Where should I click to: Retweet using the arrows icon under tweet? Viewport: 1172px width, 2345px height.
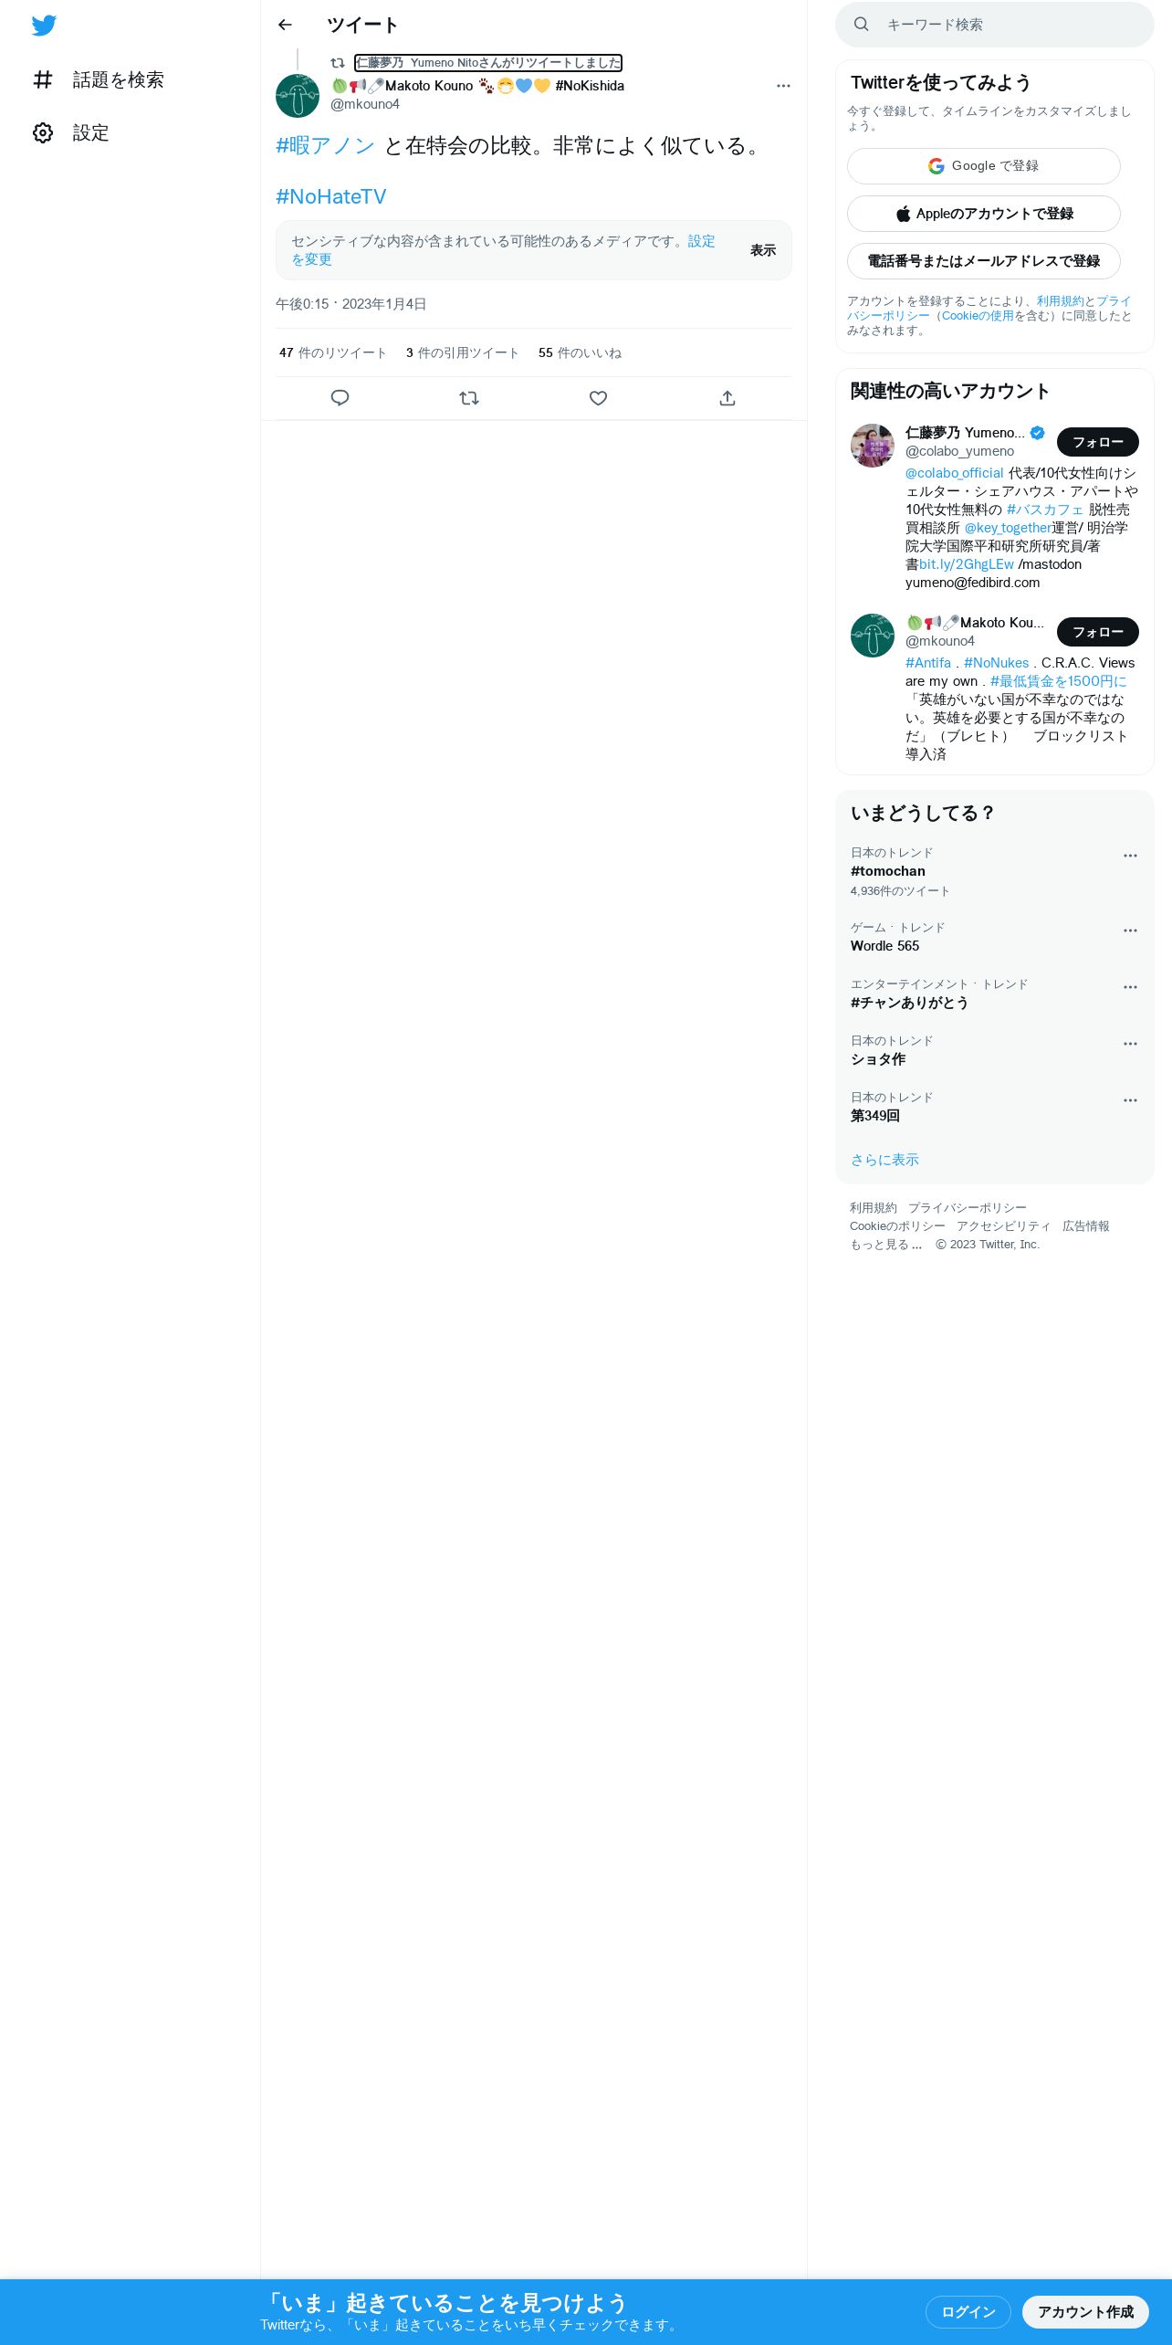[x=469, y=398]
